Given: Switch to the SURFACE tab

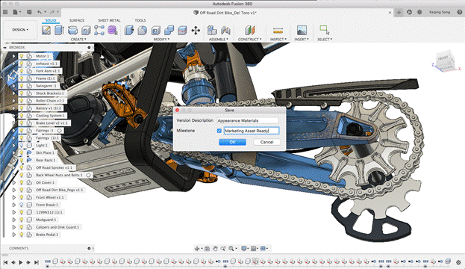Looking at the screenshot, I should [x=77, y=20].
